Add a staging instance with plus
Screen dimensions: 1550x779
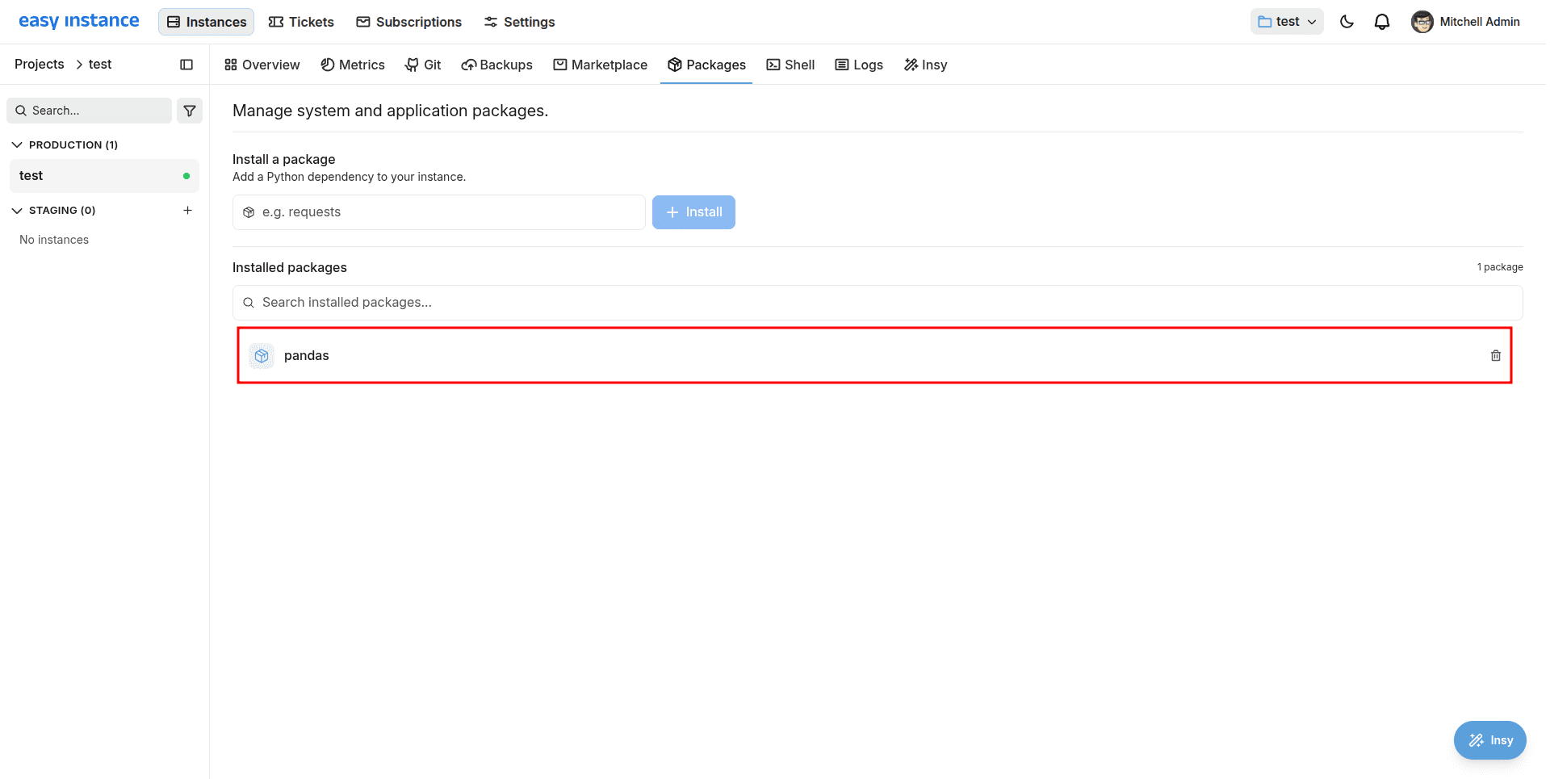(187, 210)
